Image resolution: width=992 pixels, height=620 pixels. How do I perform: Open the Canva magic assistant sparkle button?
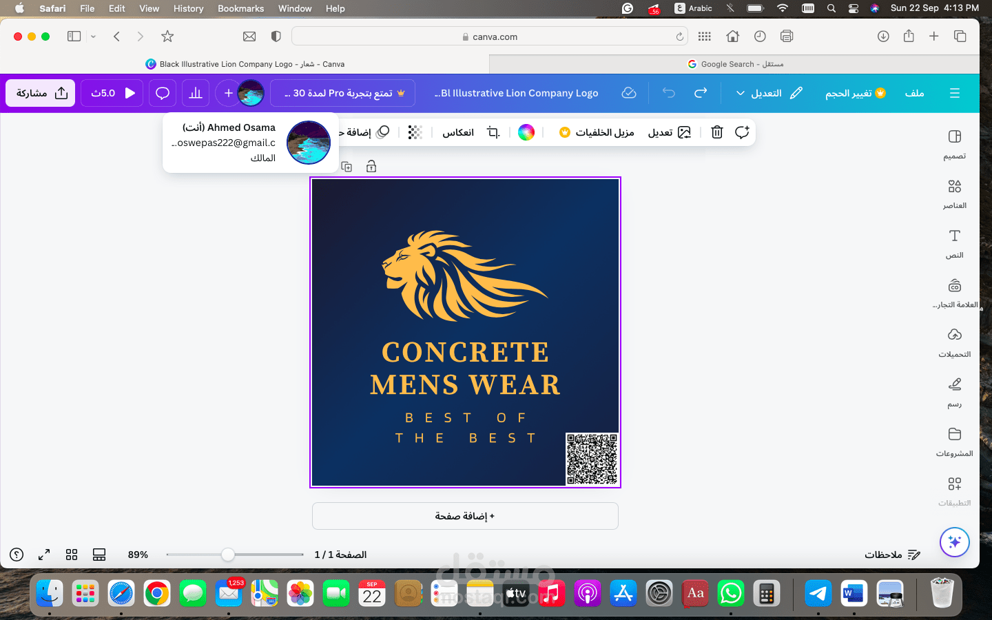pyautogui.click(x=954, y=542)
